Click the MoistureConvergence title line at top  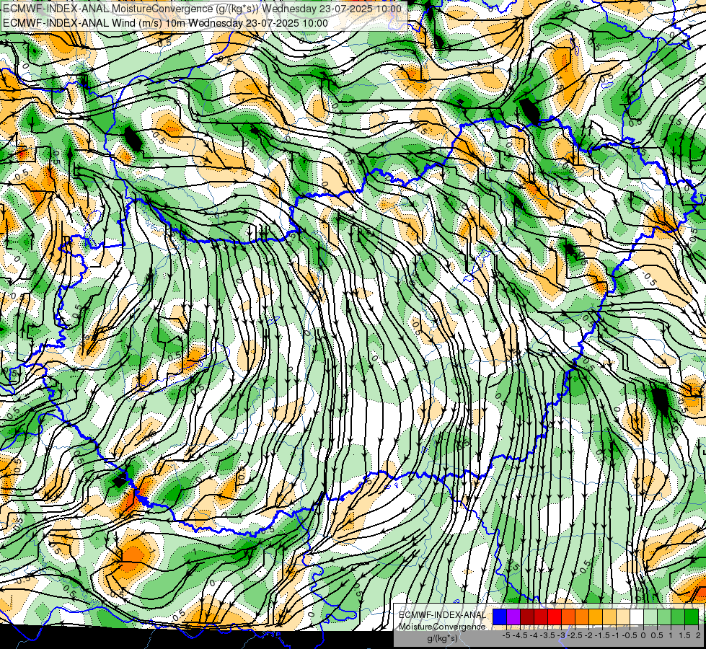(202, 9)
